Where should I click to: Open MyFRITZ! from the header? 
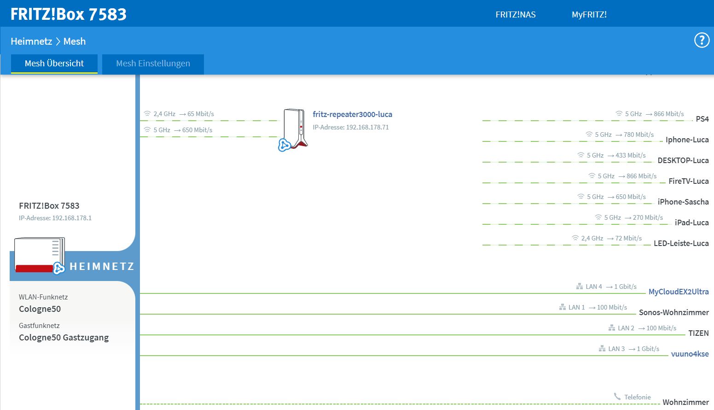pyautogui.click(x=589, y=15)
